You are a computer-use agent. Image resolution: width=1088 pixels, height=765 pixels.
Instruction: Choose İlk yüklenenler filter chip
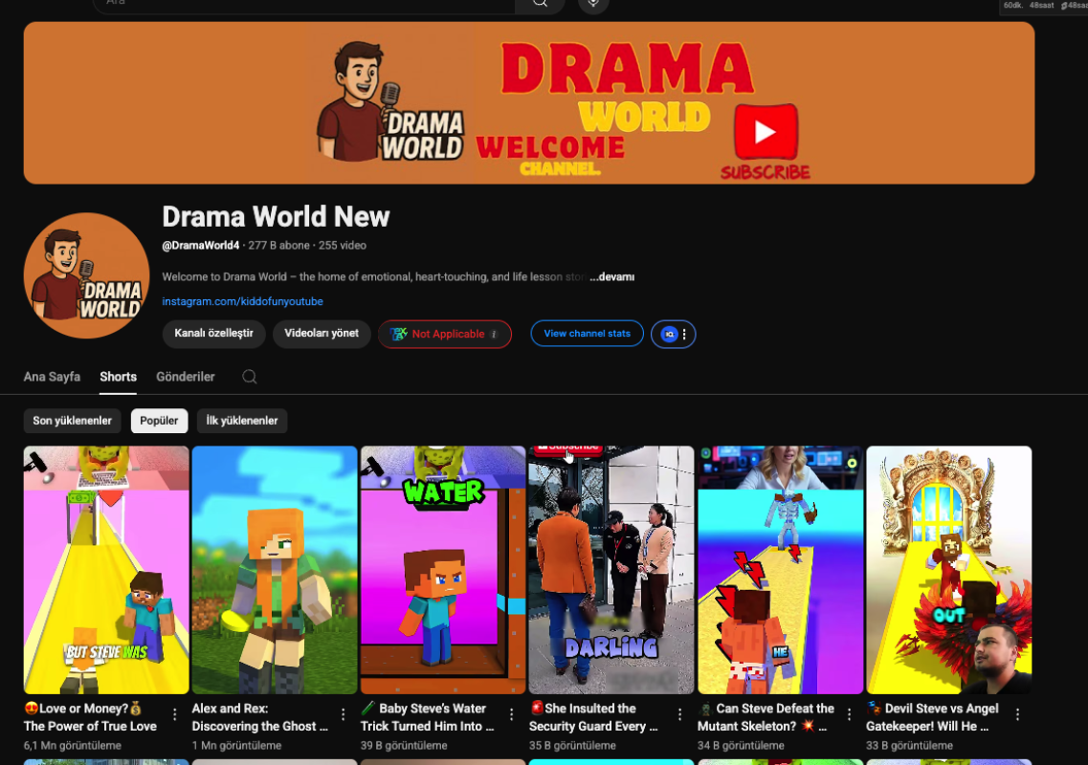[x=242, y=421]
